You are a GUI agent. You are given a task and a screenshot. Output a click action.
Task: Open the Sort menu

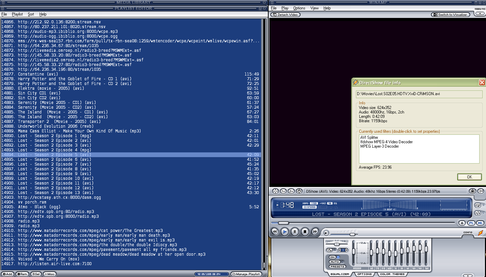(x=31, y=14)
